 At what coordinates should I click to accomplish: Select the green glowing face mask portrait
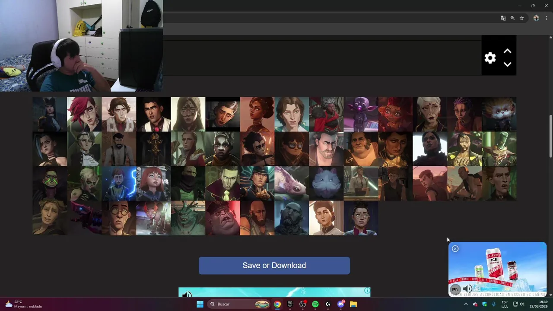(x=50, y=183)
